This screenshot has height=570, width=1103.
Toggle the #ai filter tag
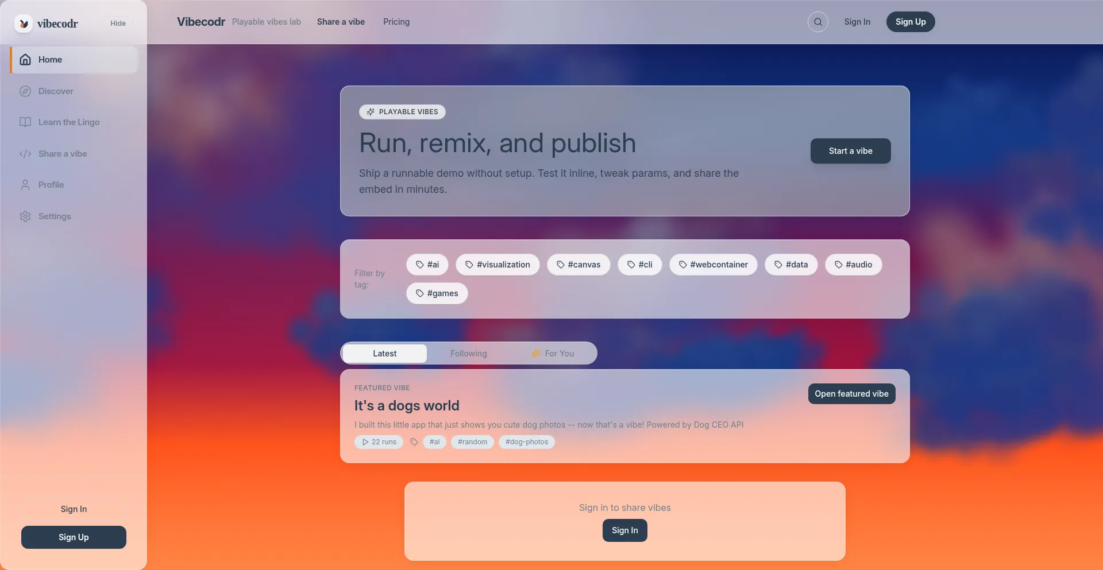point(427,265)
